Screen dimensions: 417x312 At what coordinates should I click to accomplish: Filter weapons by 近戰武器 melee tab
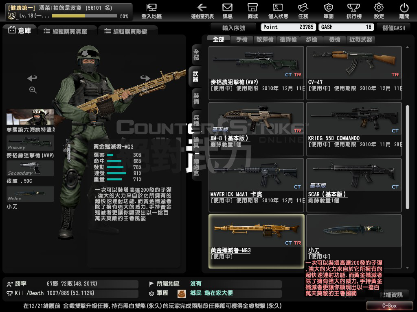360,39
